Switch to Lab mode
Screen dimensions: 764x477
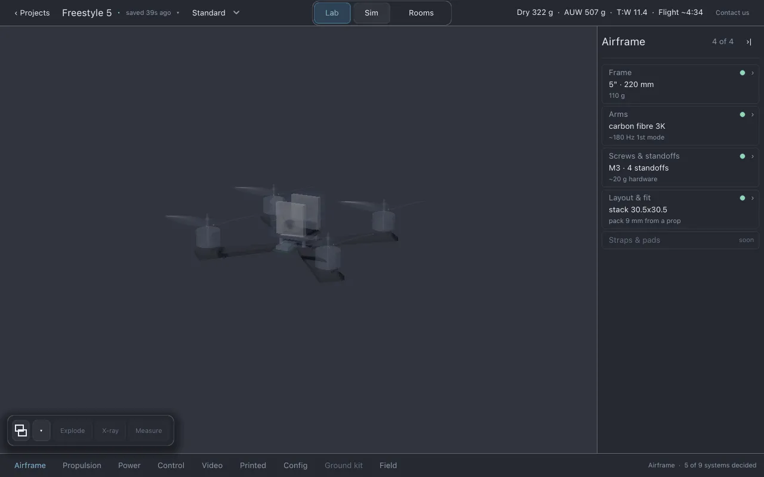332,13
